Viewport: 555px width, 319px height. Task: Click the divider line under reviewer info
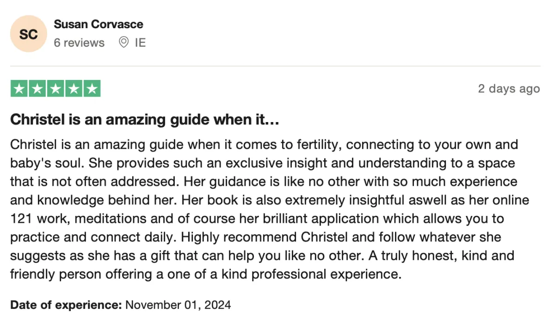click(x=275, y=66)
